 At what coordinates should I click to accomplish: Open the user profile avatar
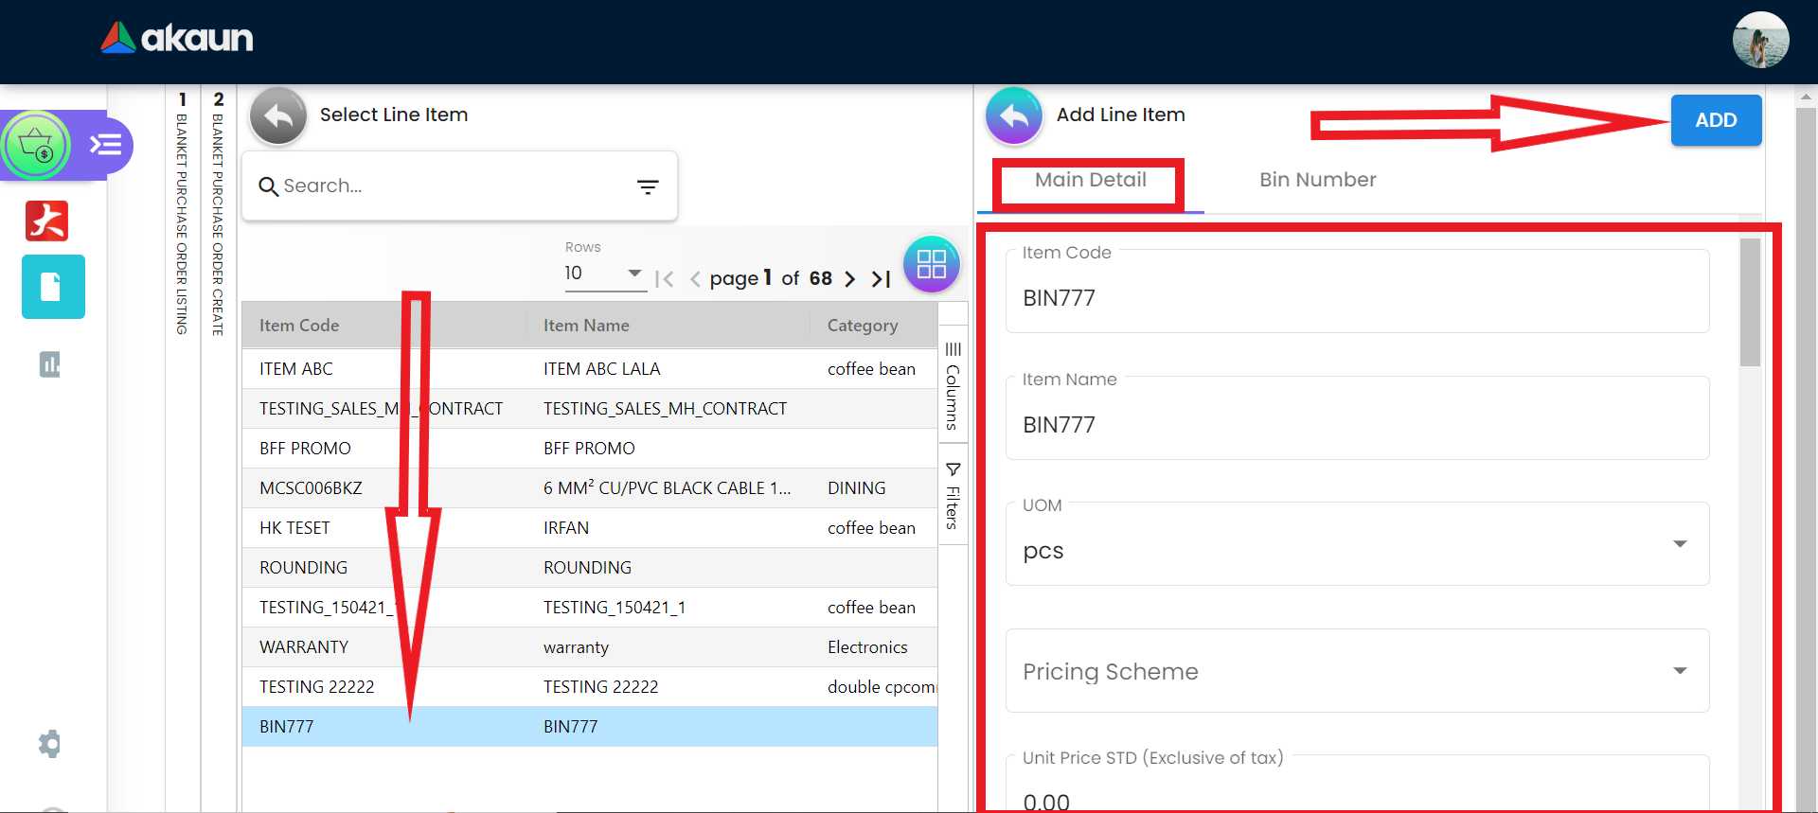coord(1760,40)
